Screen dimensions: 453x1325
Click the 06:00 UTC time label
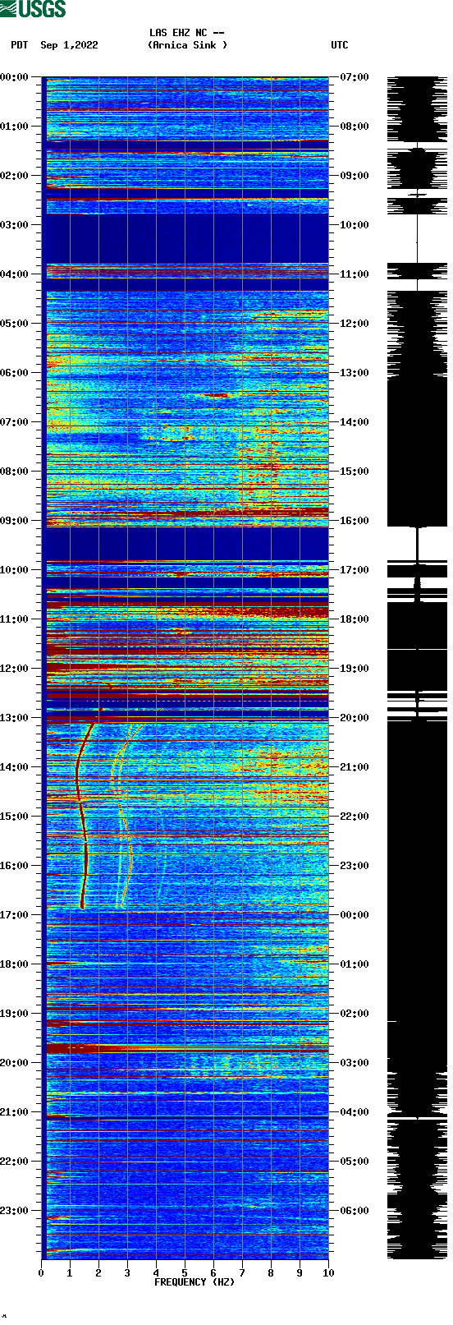click(x=355, y=1211)
